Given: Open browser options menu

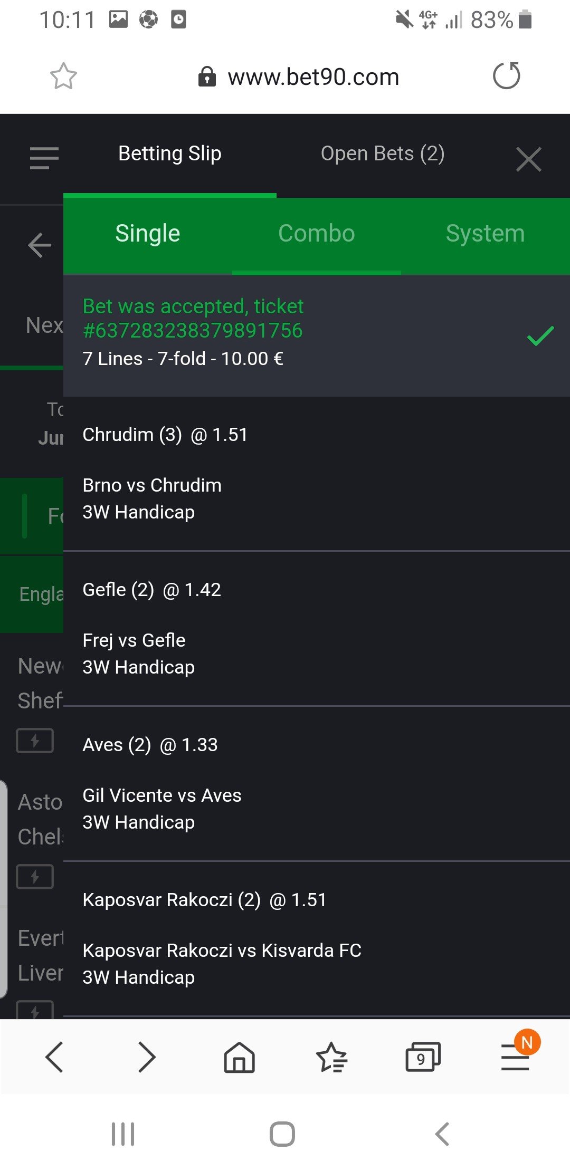Looking at the screenshot, I should 516,1057.
